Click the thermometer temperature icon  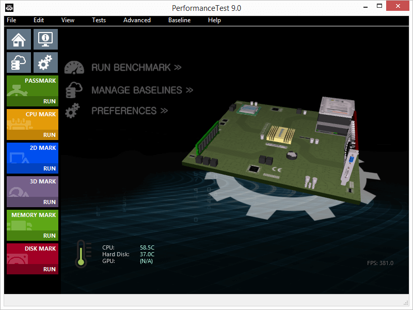point(83,254)
